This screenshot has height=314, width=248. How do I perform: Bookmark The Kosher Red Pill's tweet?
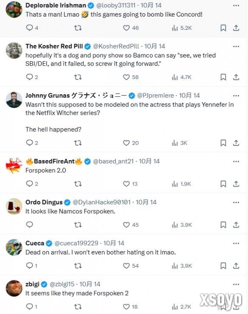[223, 77]
